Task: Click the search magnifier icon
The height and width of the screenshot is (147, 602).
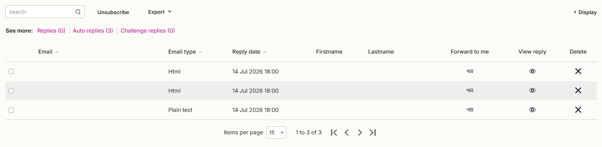Action: (x=78, y=12)
